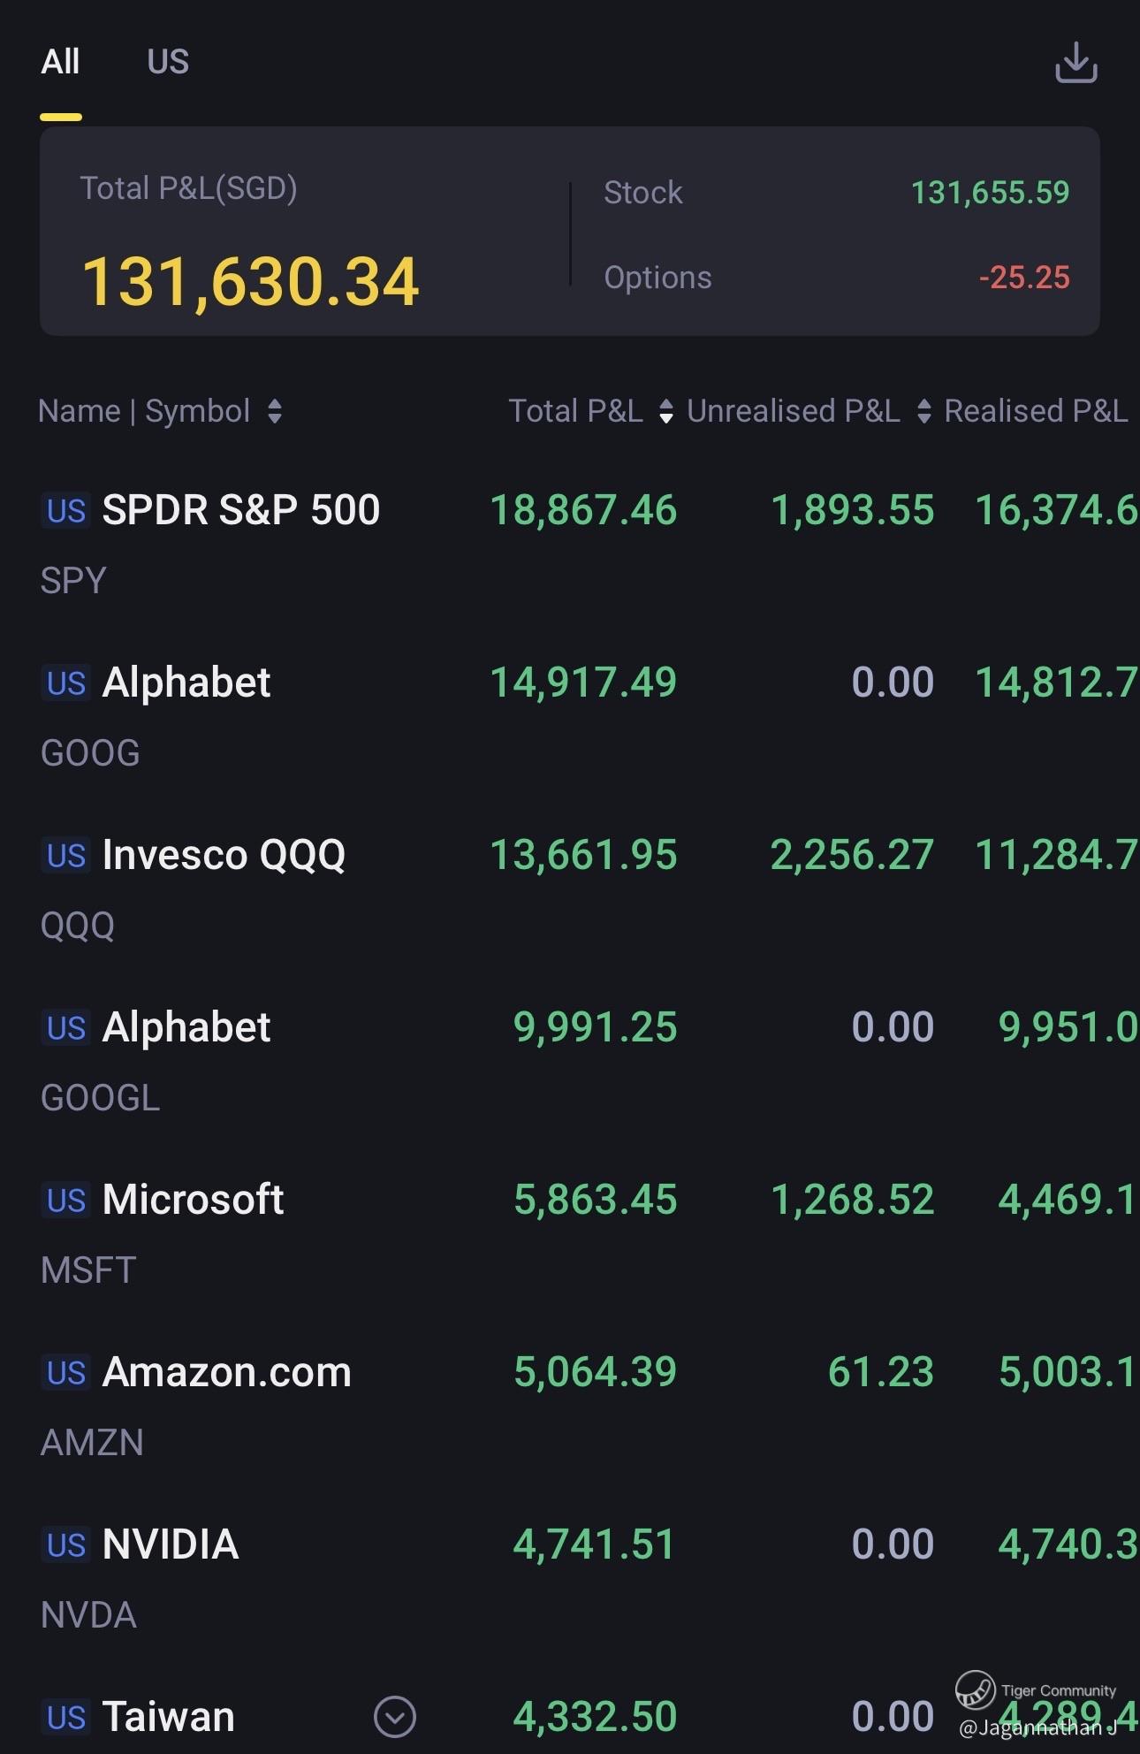Switch to the US tab
Image resolution: width=1140 pixels, height=1754 pixels.
point(168,62)
